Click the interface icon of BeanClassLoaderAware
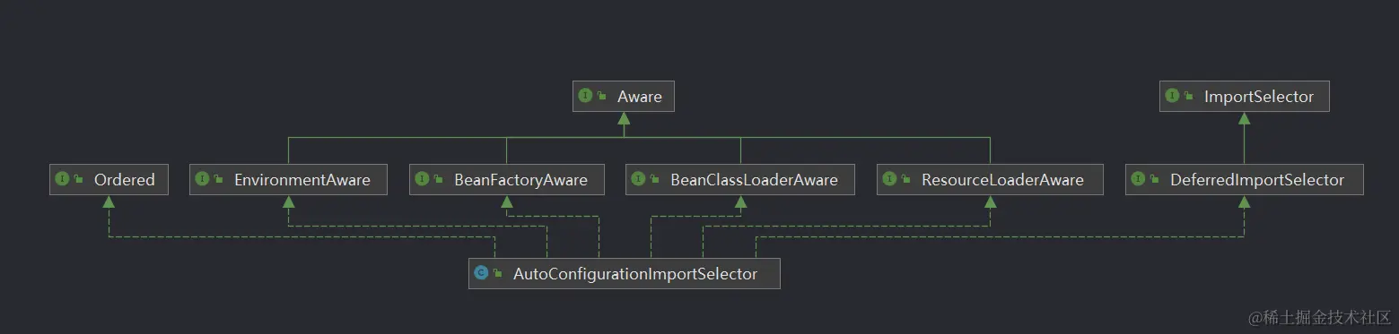The width and height of the screenshot is (1399, 334). (639, 179)
